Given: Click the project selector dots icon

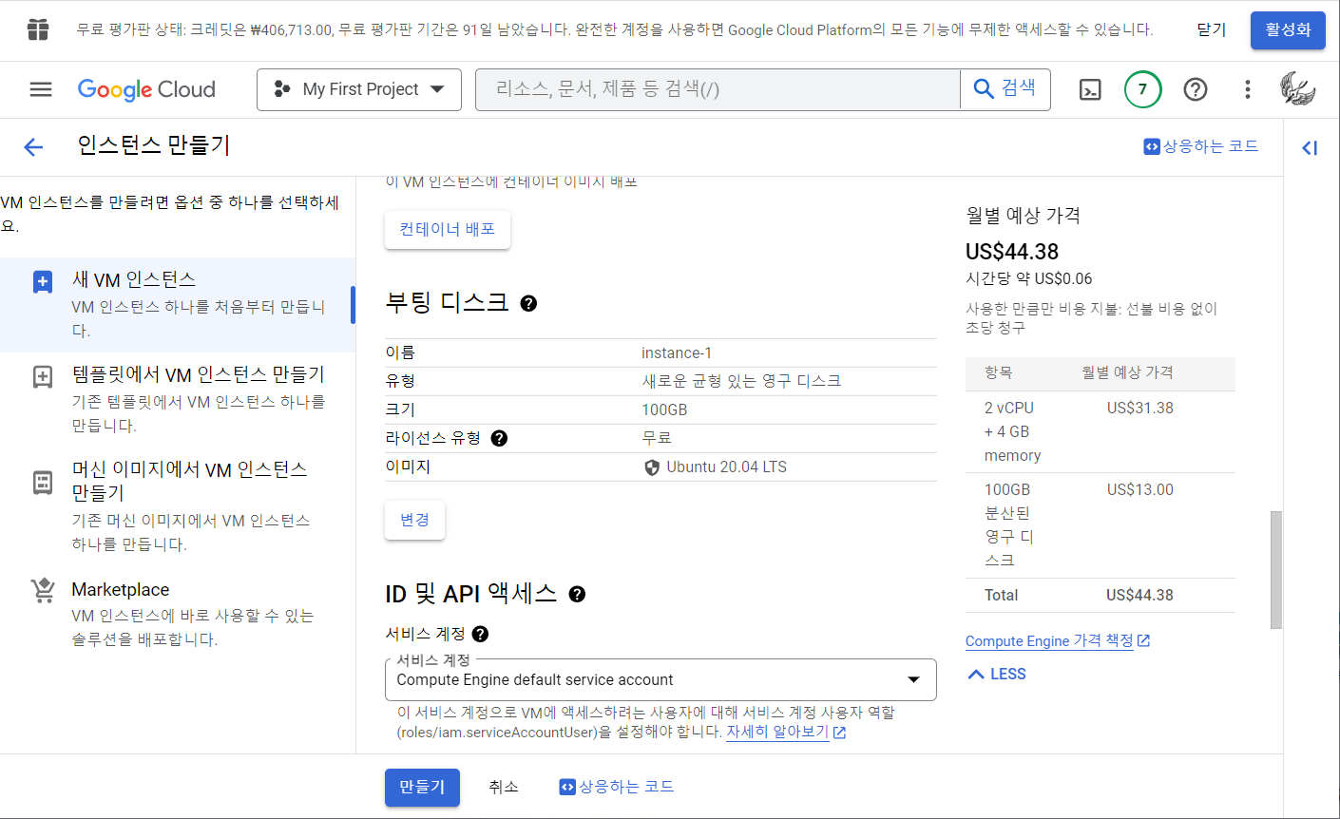Looking at the screenshot, I should pos(282,89).
